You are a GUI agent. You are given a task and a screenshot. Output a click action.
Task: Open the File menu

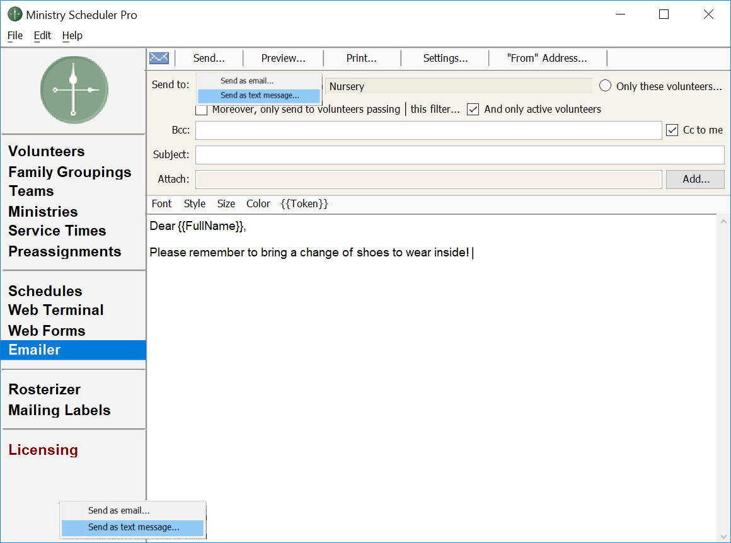(15, 35)
